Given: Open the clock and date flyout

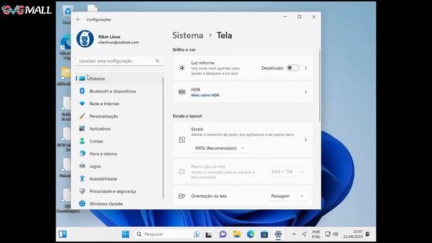Looking at the screenshot, I should tap(353, 234).
